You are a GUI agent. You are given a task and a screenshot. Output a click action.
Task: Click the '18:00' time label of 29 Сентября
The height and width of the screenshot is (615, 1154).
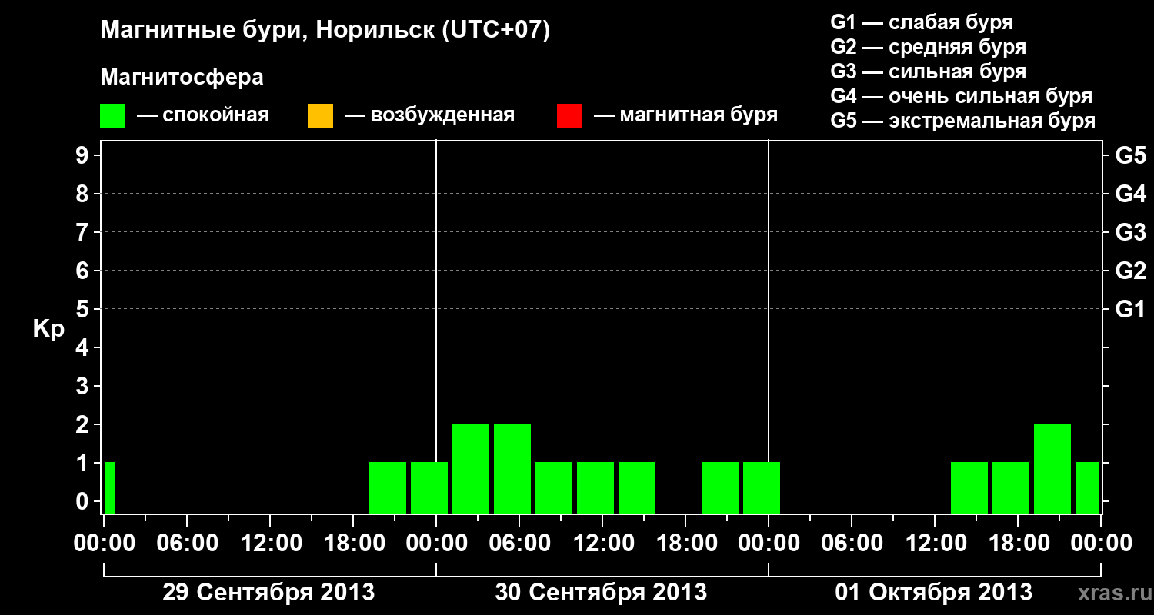[x=353, y=544]
